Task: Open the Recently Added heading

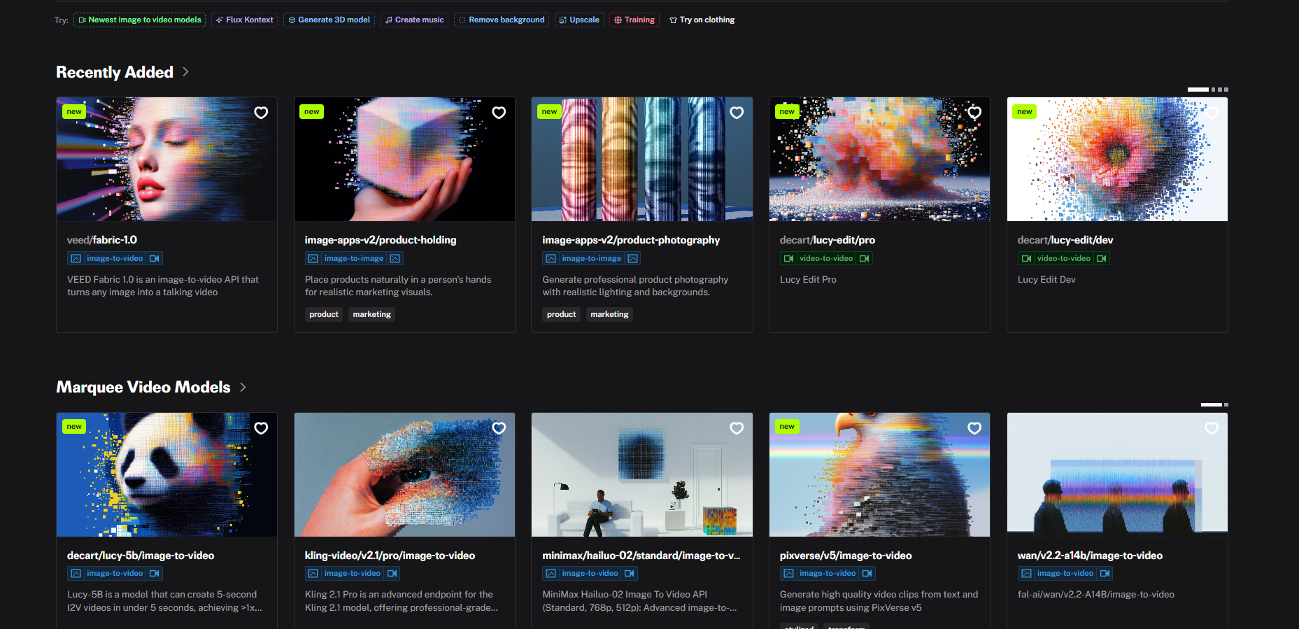Action: (x=115, y=72)
